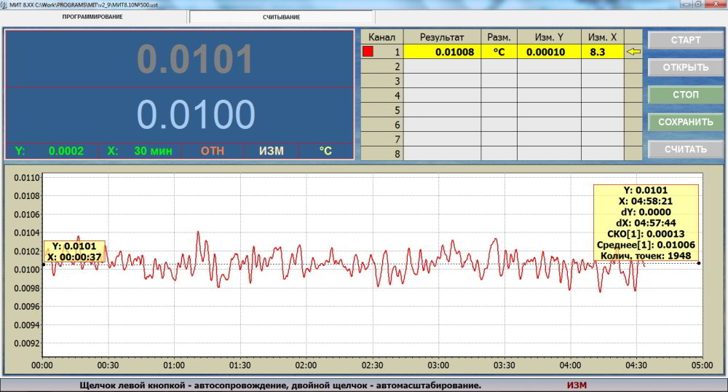Click the red color square for channel 1
Image resolution: width=728 pixels, height=392 pixels.
(x=368, y=52)
